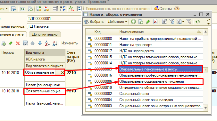Click the copy document with plus icon

coord(30,9)
